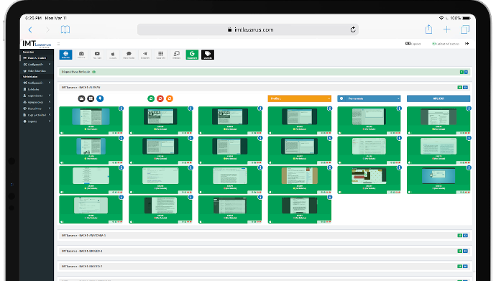Open the orange Profile dropdown
The image size is (496, 281).
pyautogui.click(x=299, y=98)
